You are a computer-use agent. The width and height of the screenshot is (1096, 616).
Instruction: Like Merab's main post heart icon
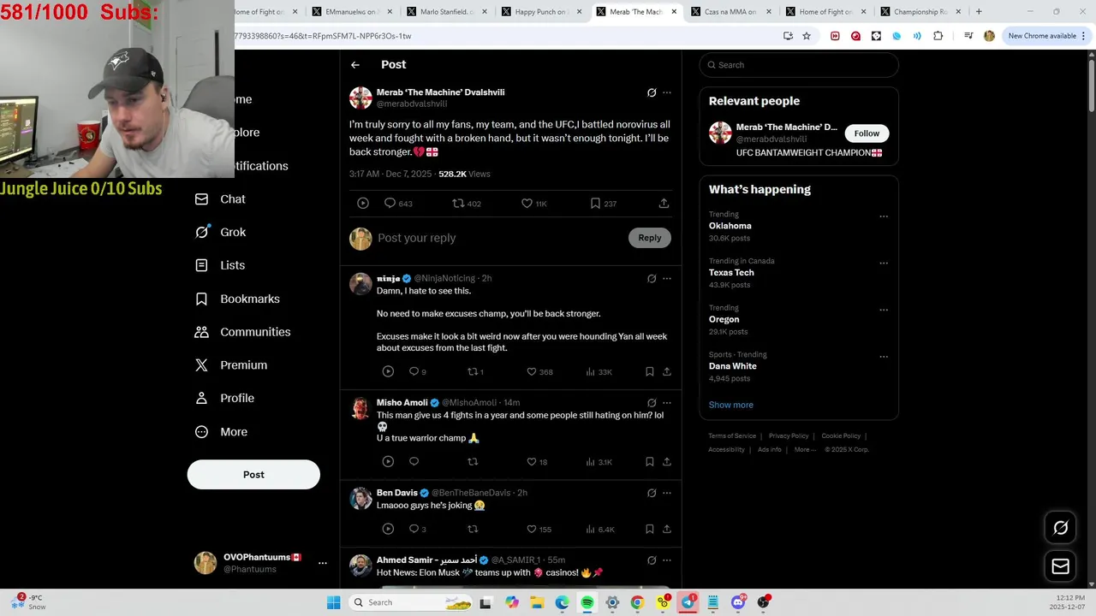pyautogui.click(x=527, y=204)
